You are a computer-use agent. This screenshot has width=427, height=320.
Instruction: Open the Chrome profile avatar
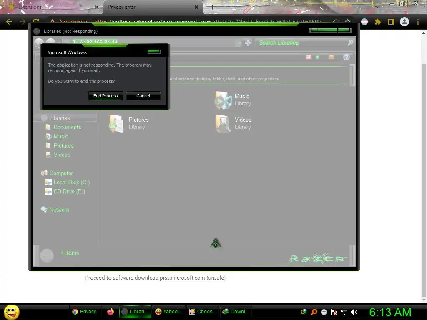pos(404,22)
